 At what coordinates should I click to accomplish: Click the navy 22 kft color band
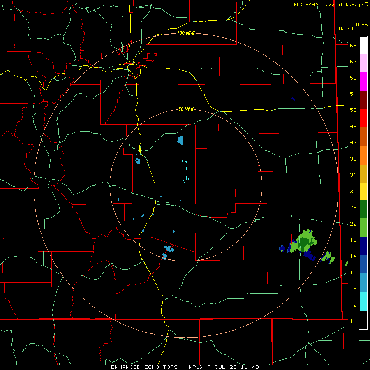[x=363, y=246]
